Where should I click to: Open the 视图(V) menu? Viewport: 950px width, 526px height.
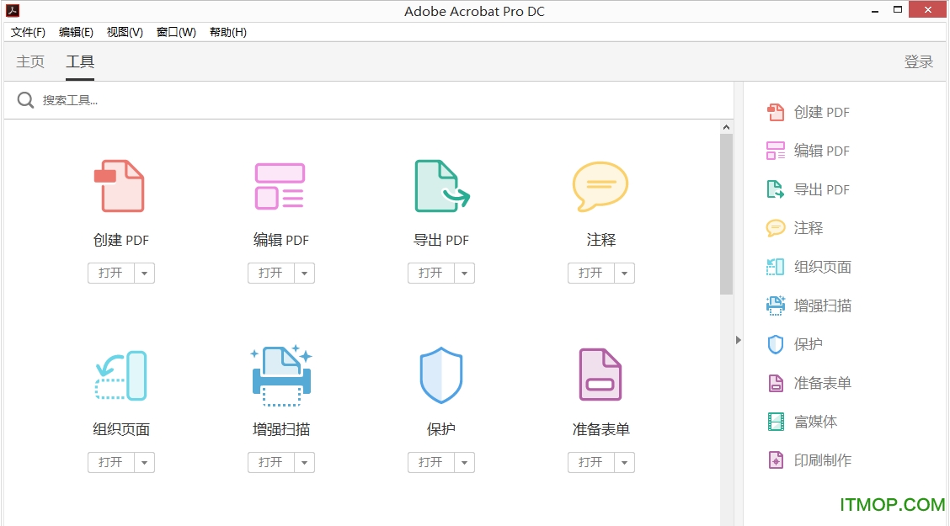(125, 32)
